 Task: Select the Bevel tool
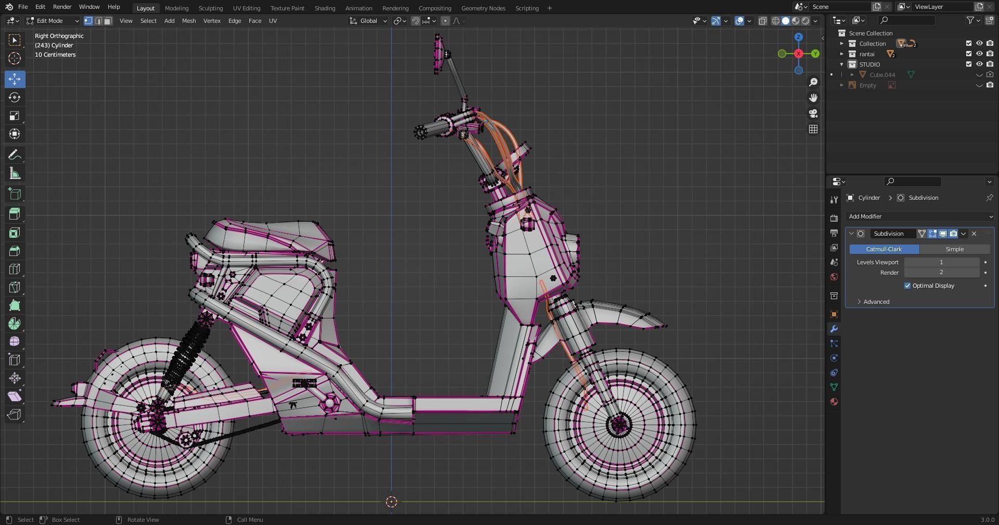coord(15,251)
